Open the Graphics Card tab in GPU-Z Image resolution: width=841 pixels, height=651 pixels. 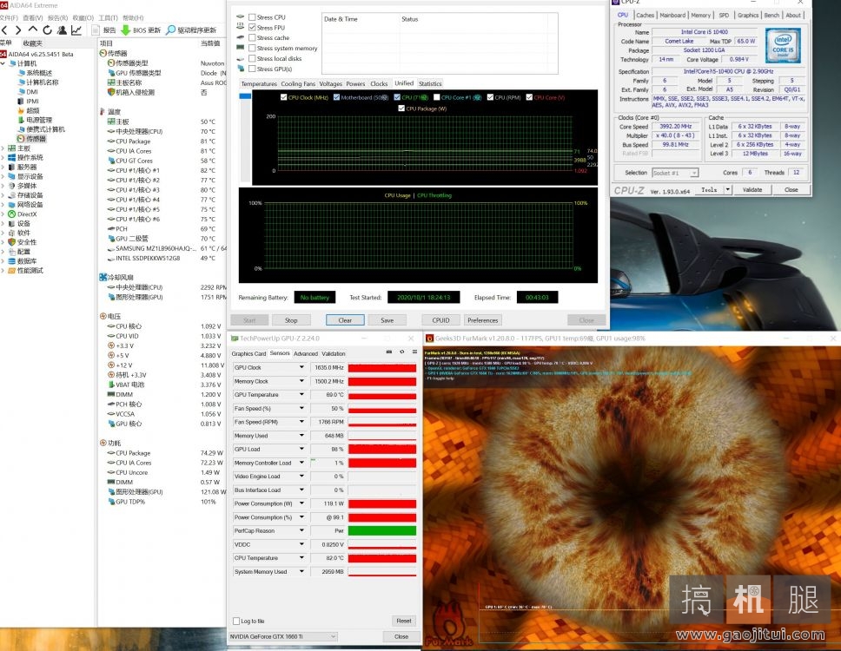coord(248,353)
